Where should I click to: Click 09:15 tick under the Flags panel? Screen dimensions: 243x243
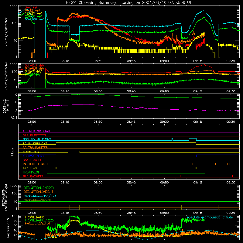click(198, 183)
